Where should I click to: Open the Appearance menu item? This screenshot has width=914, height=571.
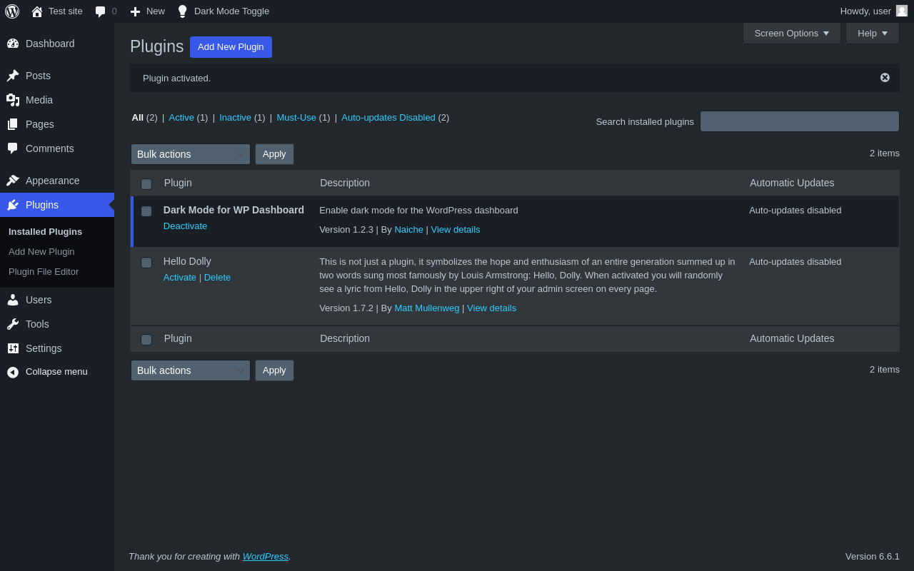pyautogui.click(x=57, y=181)
